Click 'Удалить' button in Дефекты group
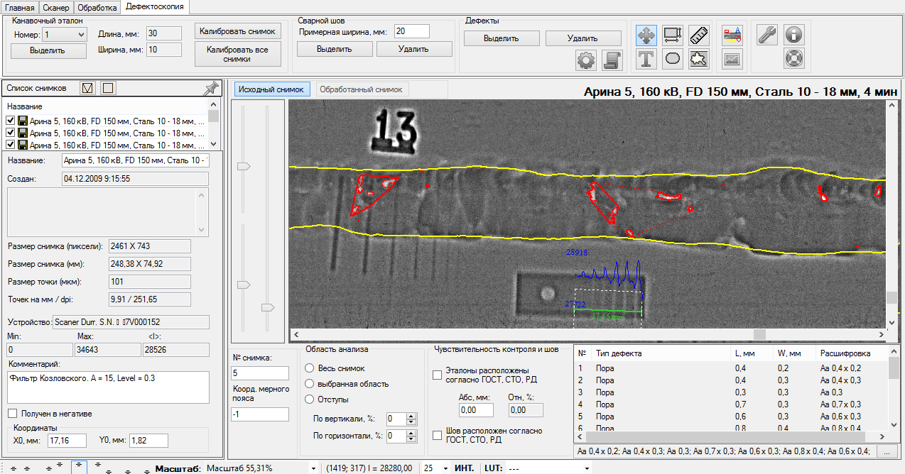 [582, 38]
